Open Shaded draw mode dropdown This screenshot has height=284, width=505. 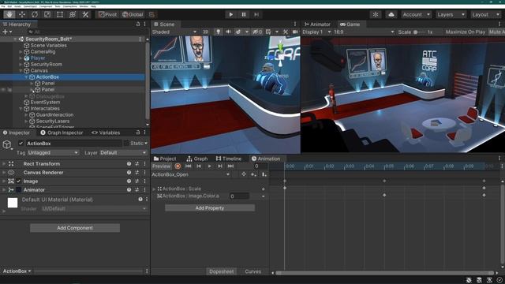click(174, 32)
